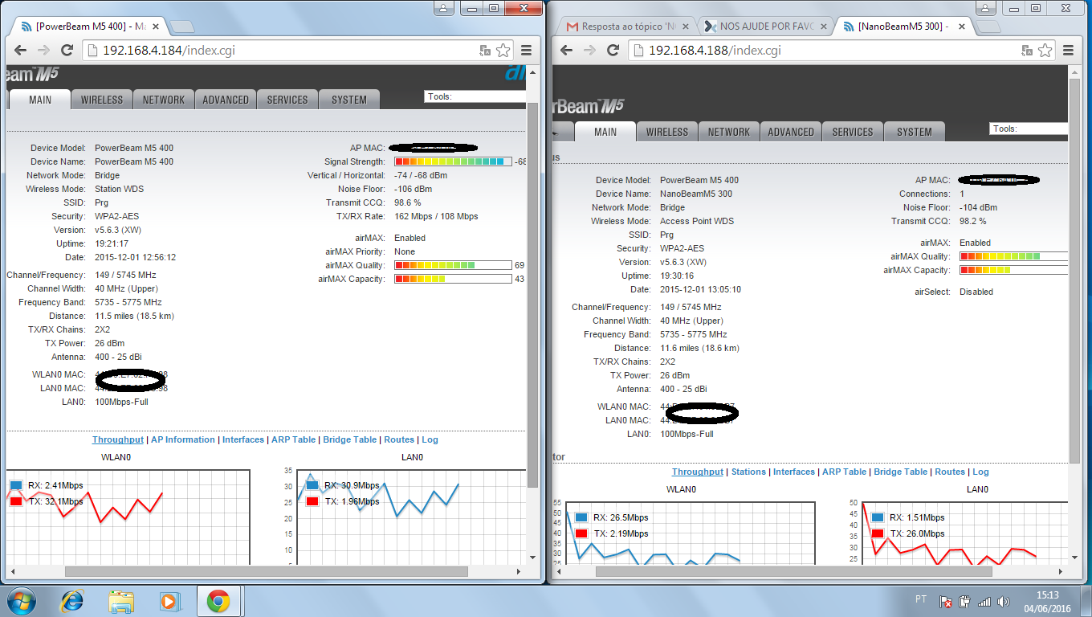Open Windows Explorer folder on taskbar
Screen dimensions: 1092x617
(121, 601)
